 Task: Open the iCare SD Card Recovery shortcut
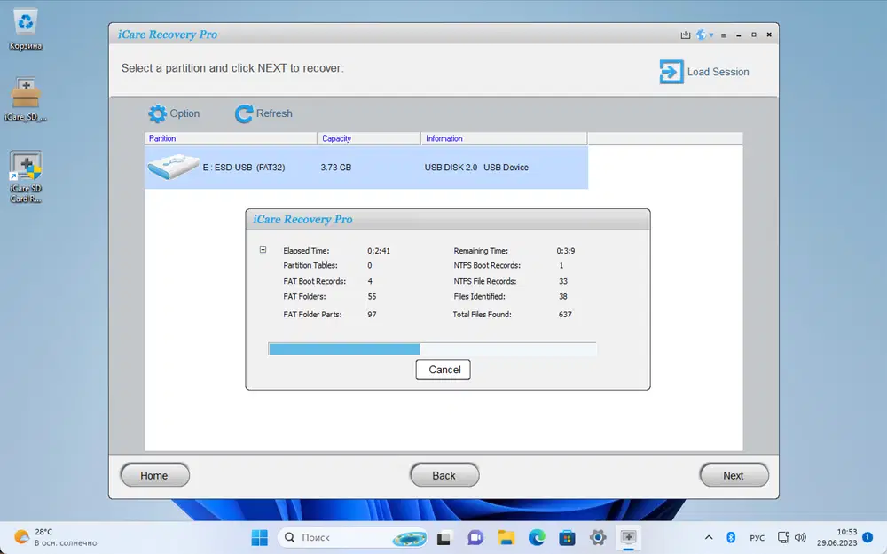(x=26, y=177)
